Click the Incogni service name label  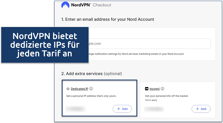click(x=154, y=89)
